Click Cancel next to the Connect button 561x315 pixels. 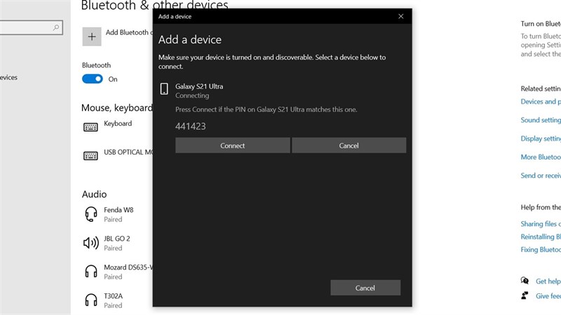point(349,146)
